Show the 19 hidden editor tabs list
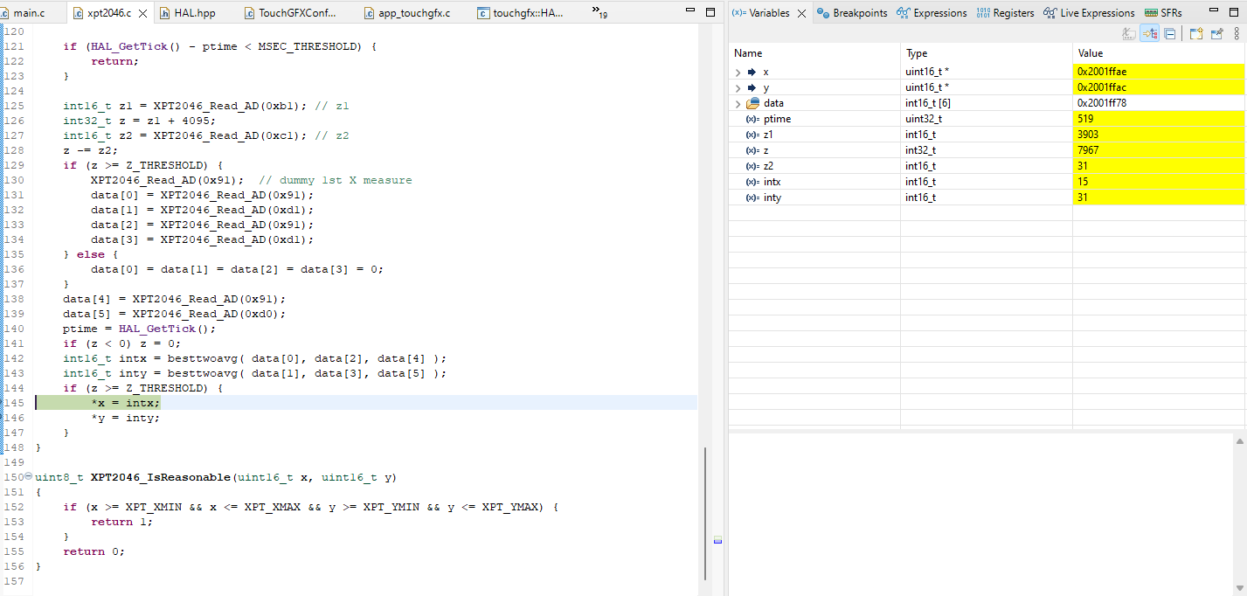This screenshot has height=596, width=1247. point(599,12)
